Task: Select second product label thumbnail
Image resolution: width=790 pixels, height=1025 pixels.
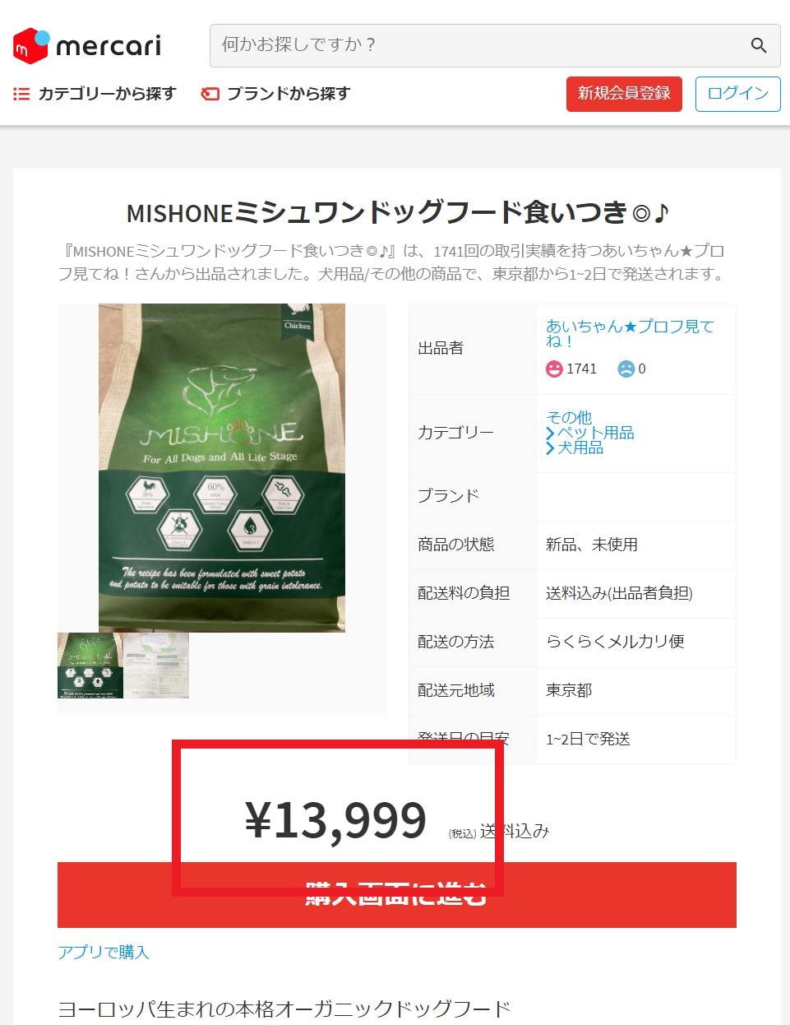Action: [x=156, y=666]
